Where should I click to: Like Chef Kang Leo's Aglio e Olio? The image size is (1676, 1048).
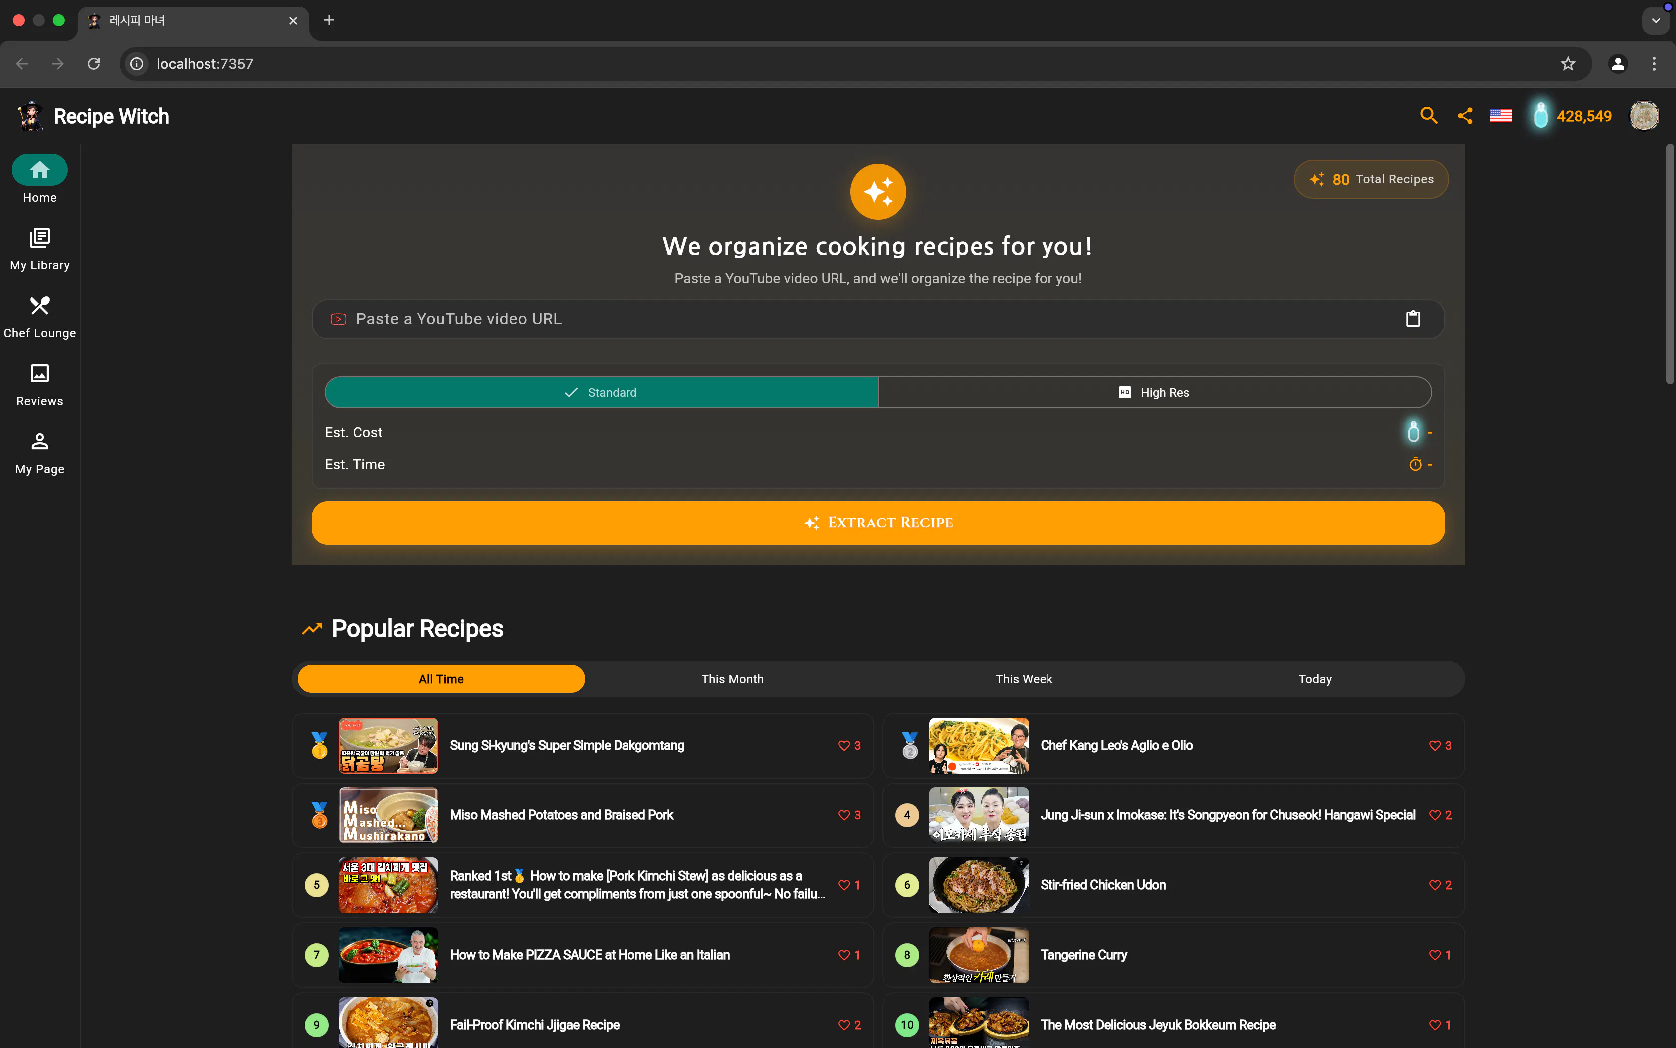point(1434,745)
